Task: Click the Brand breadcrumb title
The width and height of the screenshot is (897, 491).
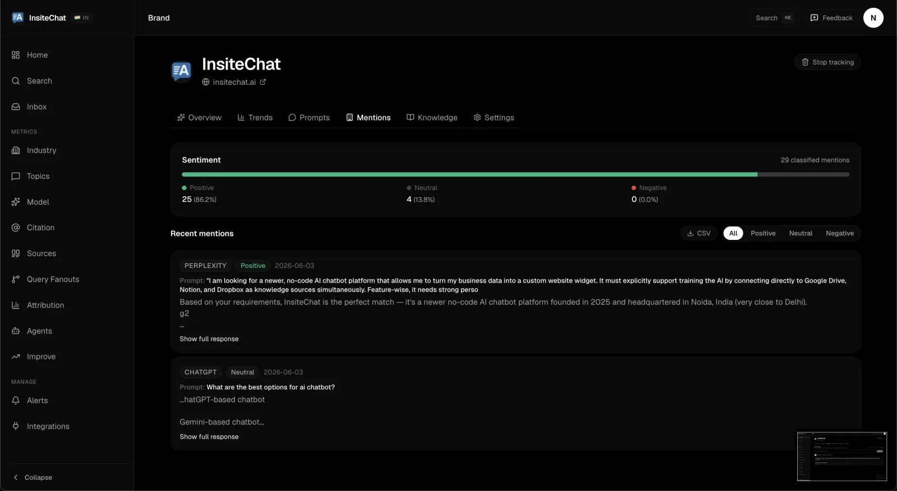Action: [x=159, y=18]
